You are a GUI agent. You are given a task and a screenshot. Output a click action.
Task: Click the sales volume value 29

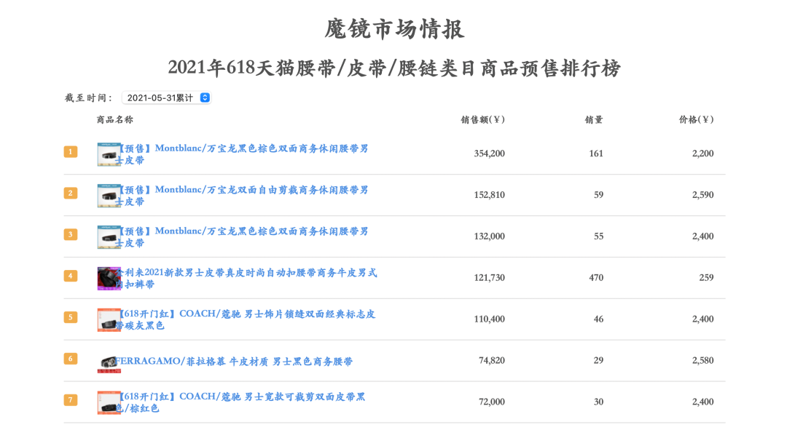(x=599, y=360)
